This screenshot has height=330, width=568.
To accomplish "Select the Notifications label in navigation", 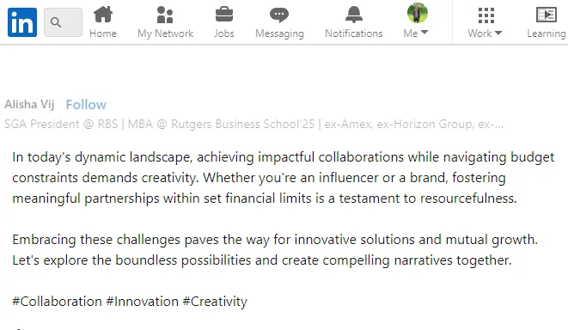I will (353, 34).
